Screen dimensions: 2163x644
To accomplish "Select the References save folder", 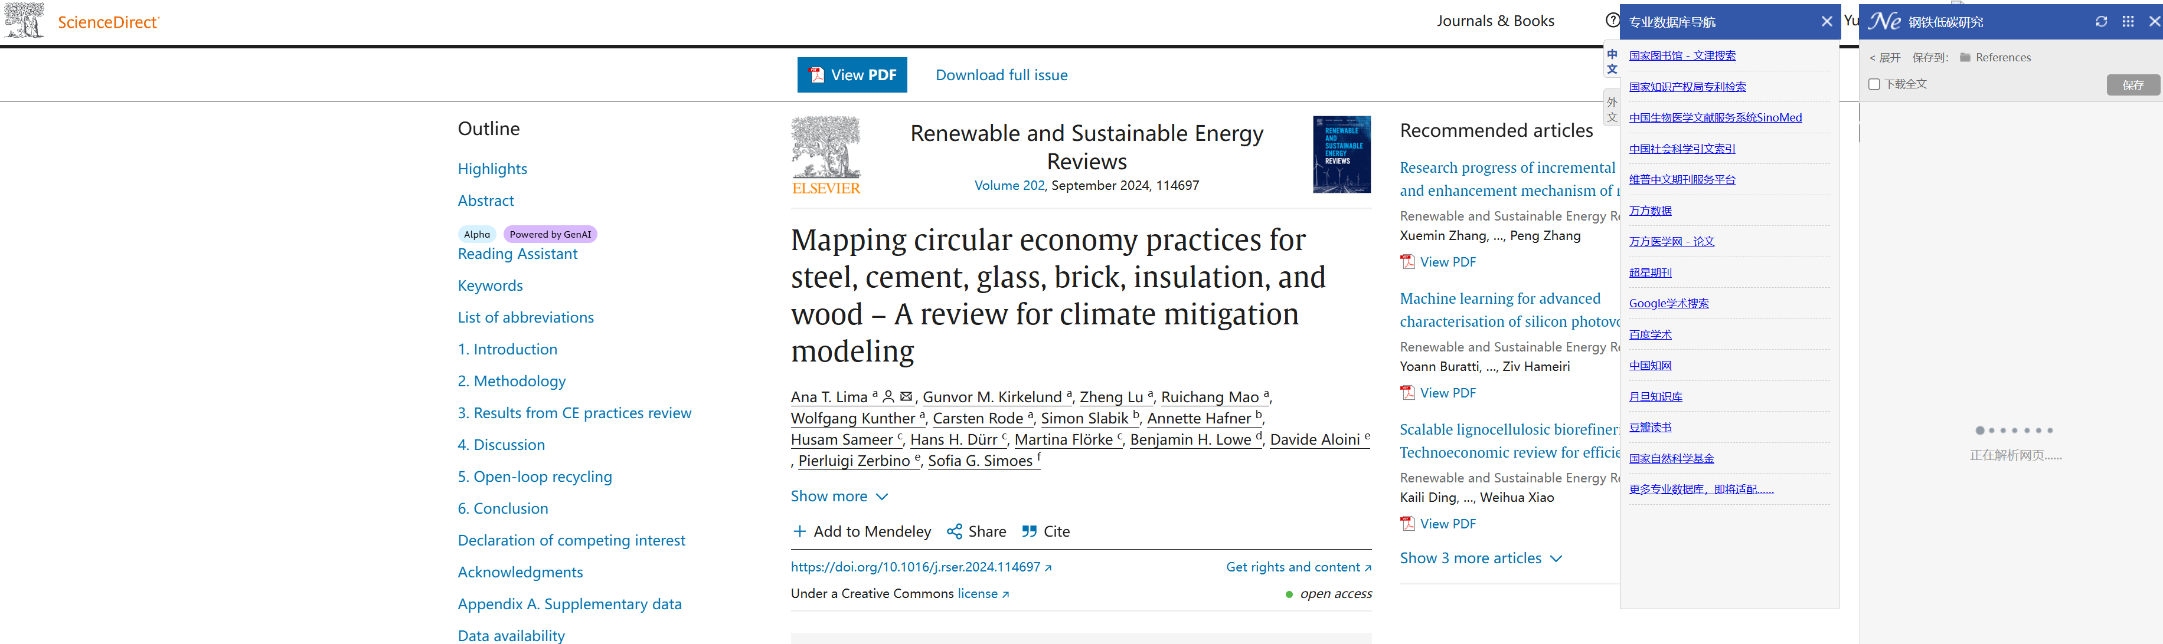I will pyautogui.click(x=2002, y=58).
